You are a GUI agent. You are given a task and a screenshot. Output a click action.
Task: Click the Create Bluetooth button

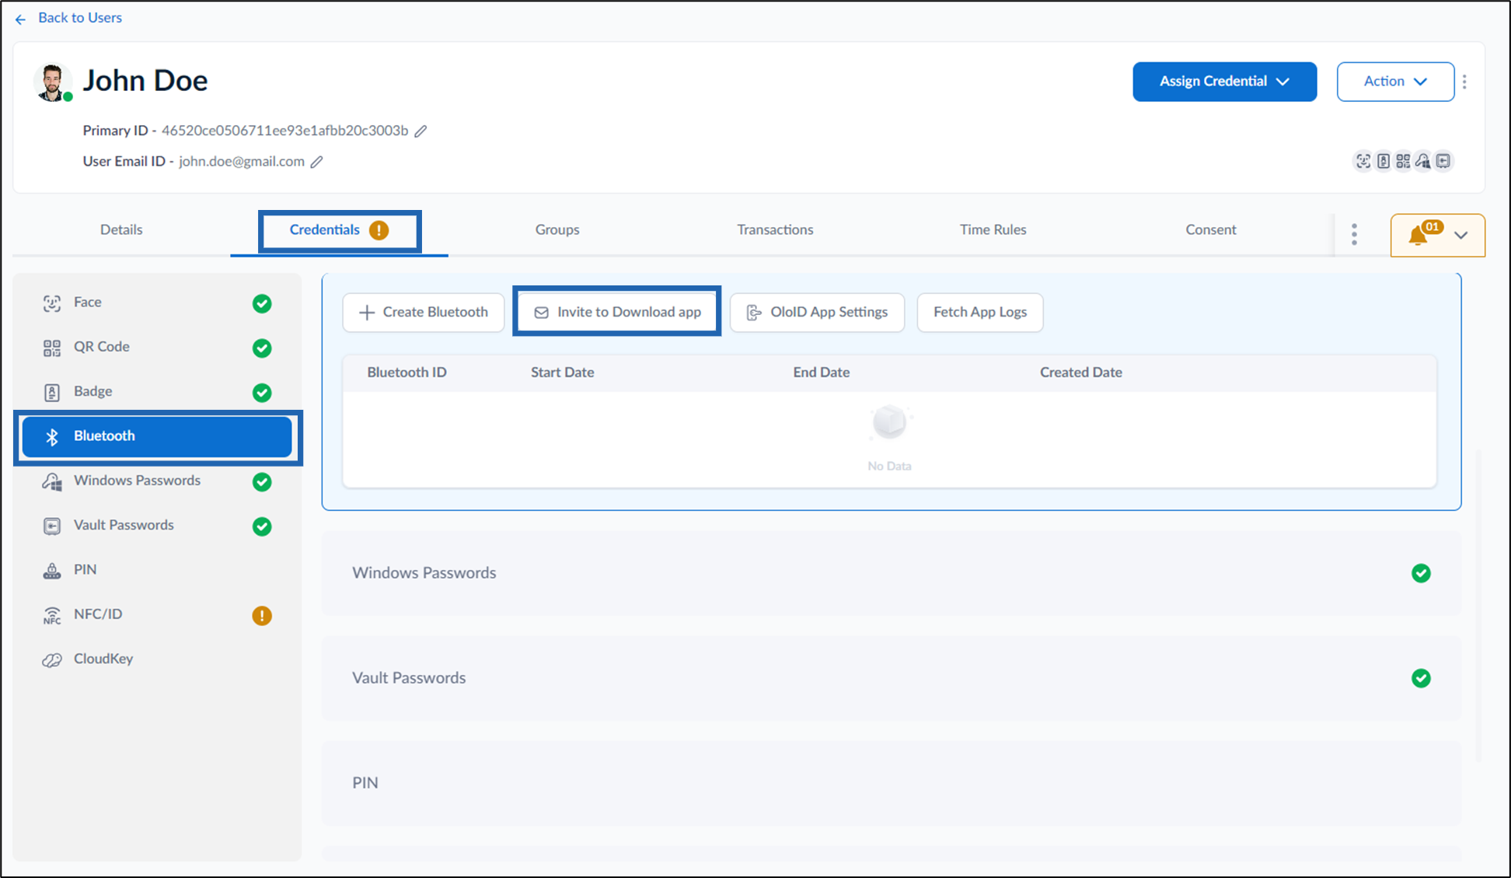pos(424,313)
